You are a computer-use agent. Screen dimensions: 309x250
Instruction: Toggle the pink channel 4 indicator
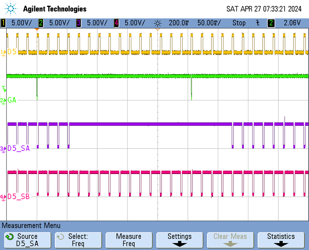click(116, 23)
